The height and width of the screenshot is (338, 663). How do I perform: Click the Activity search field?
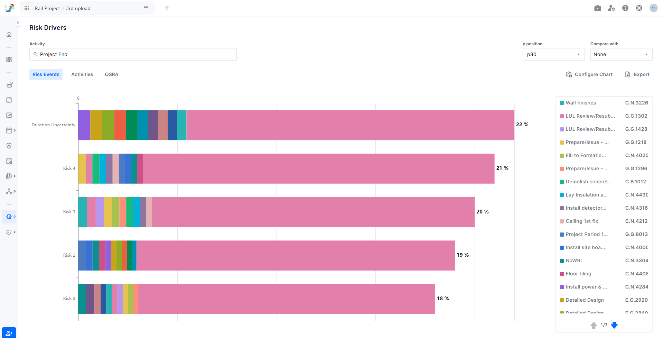[x=133, y=54]
